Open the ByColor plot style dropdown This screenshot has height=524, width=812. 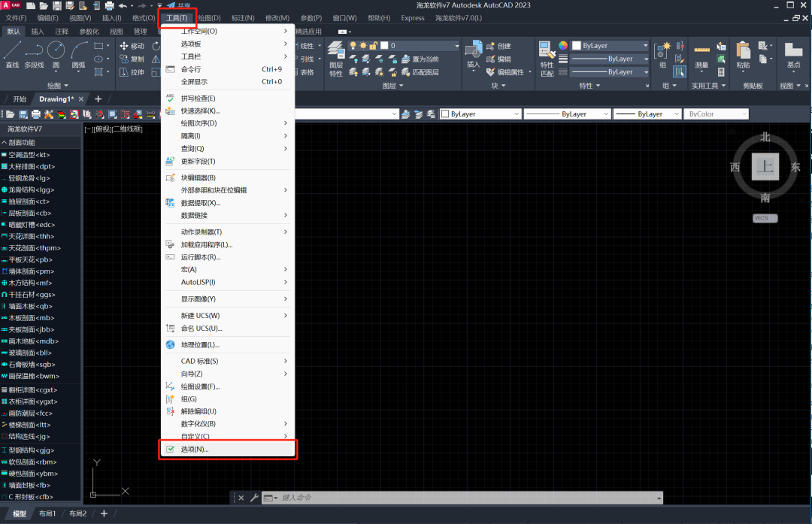coord(716,114)
